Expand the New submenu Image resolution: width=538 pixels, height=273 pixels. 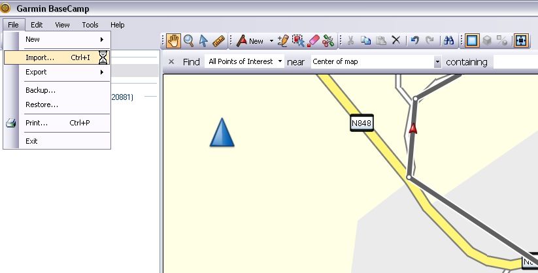tap(57, 39)
